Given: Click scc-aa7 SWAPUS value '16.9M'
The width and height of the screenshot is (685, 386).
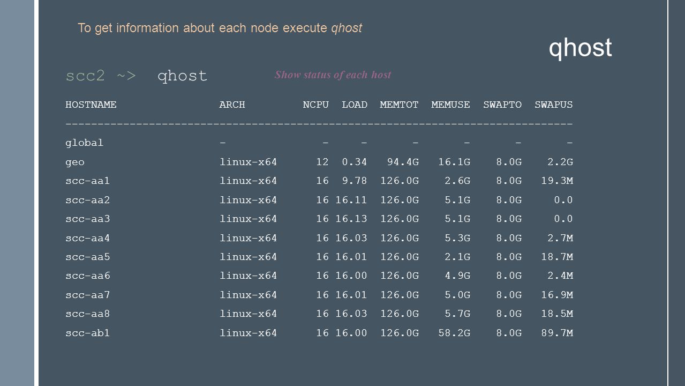Looking at the screenshot, I should pos(557,295).
